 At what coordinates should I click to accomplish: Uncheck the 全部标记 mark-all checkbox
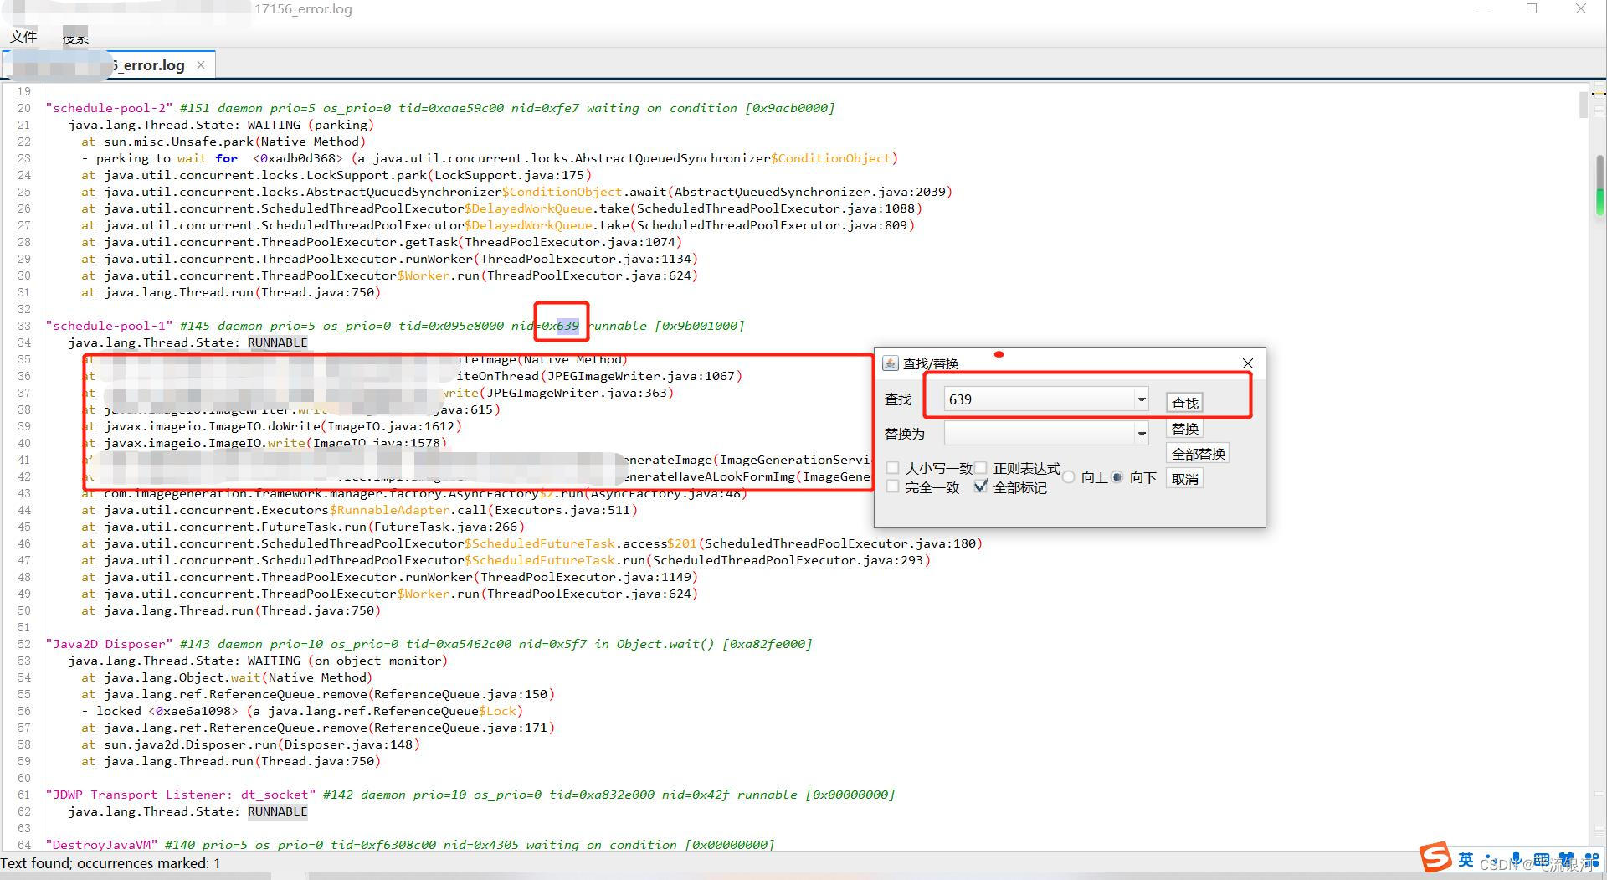(x=981, y=487)
